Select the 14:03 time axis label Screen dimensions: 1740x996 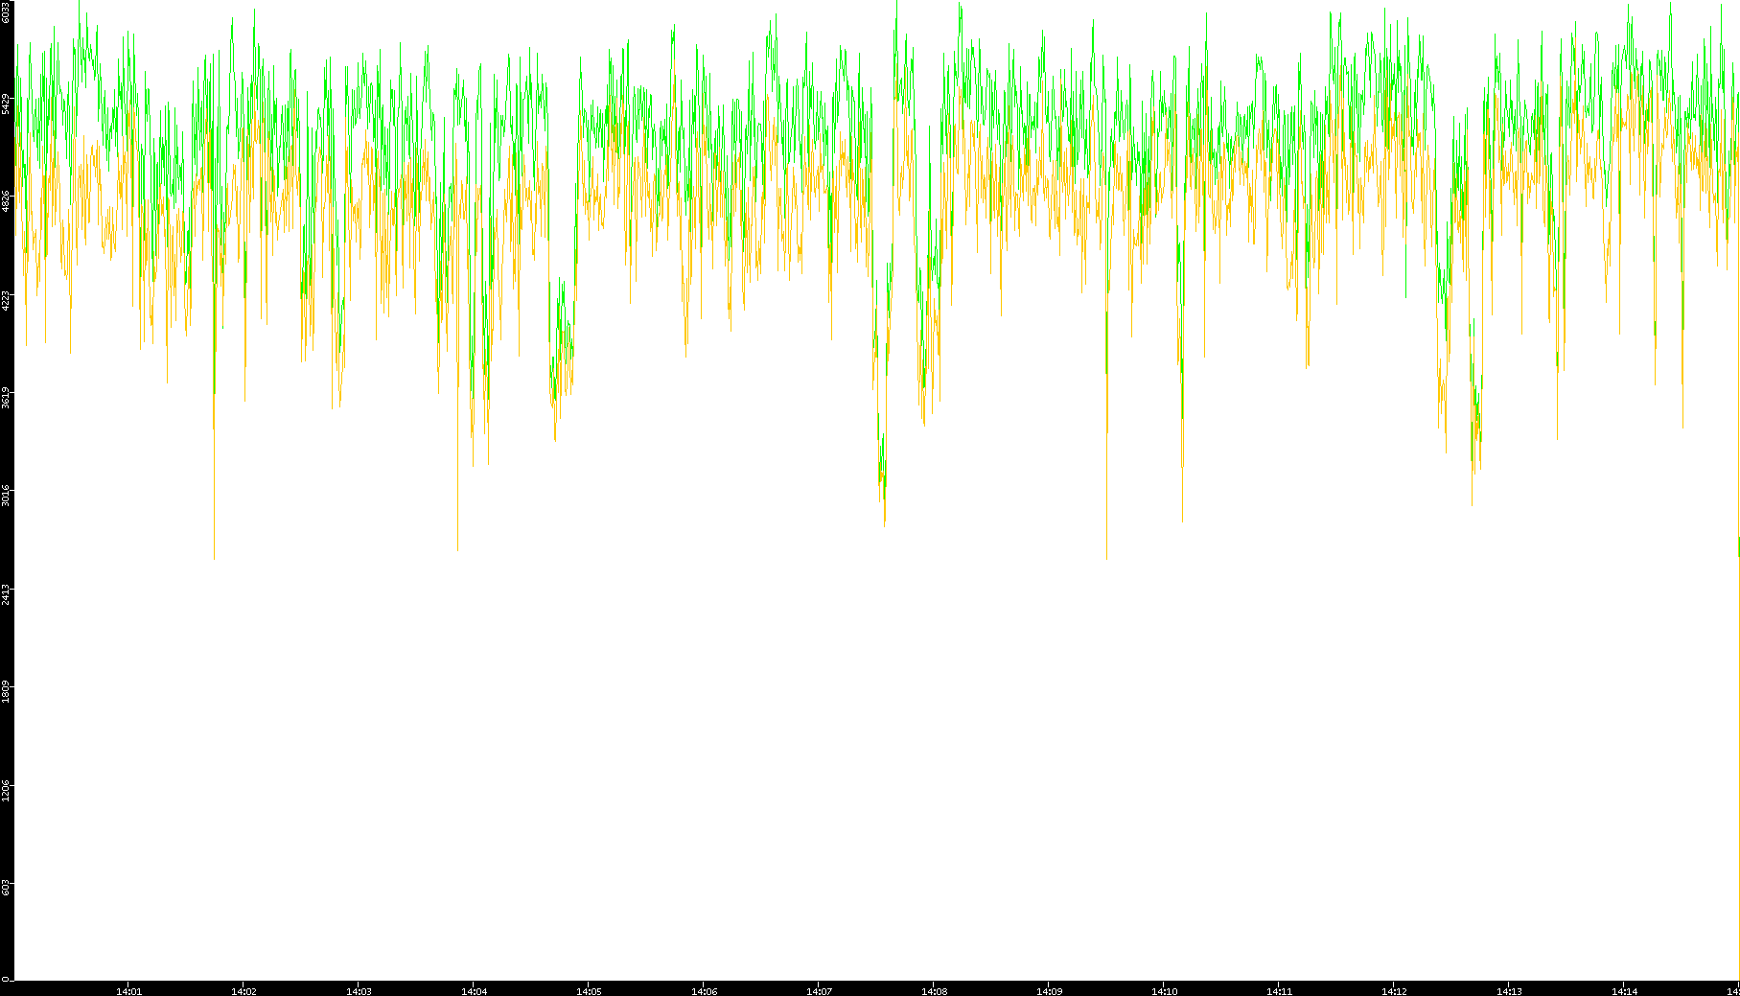(x=360, y=991)
